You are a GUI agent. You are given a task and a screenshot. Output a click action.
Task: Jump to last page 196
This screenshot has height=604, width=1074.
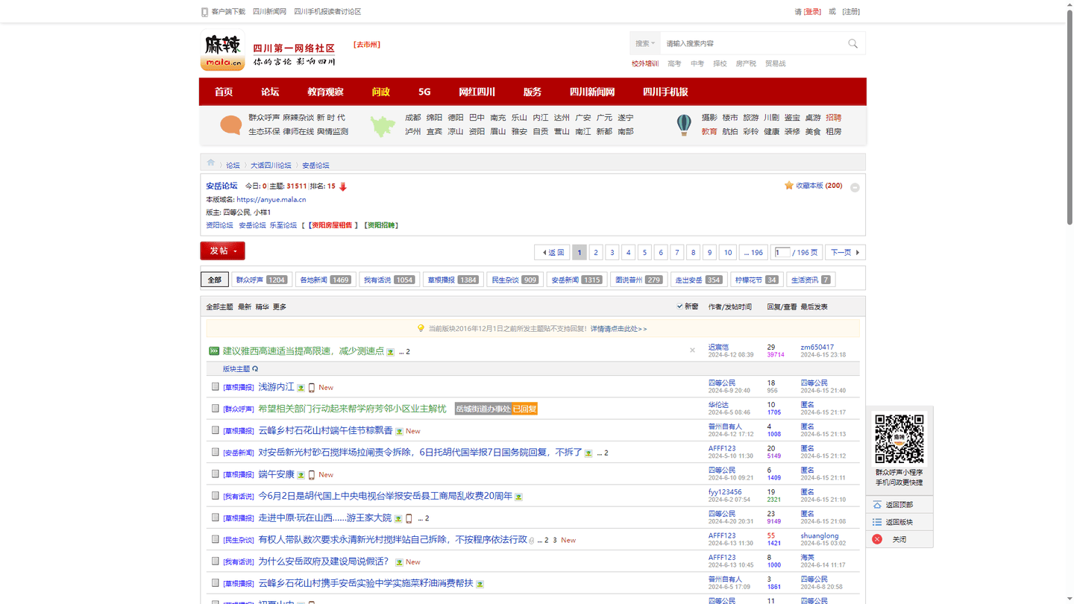point(753,252)
